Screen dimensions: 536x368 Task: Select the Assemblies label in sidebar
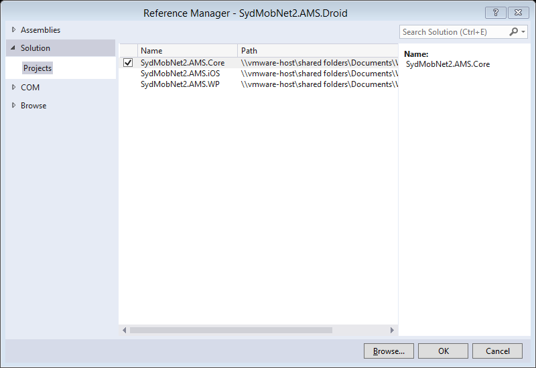click(40, 30)
